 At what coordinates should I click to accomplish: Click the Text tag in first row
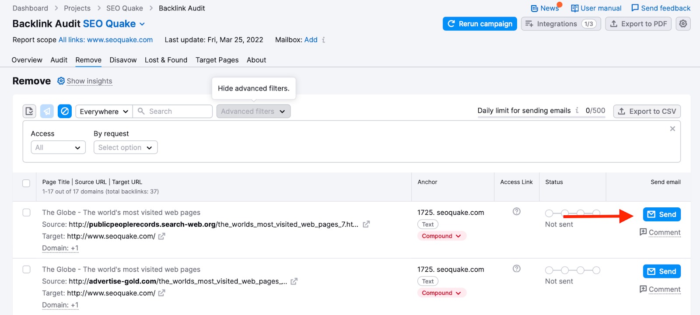tap(428, 224)
